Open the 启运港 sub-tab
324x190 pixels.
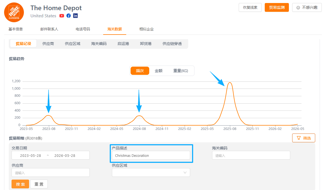click(123, 44)
